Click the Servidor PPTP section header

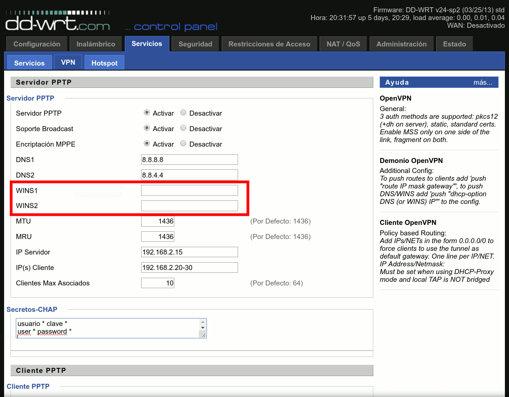pyautogui.click(x=192, y=82)
